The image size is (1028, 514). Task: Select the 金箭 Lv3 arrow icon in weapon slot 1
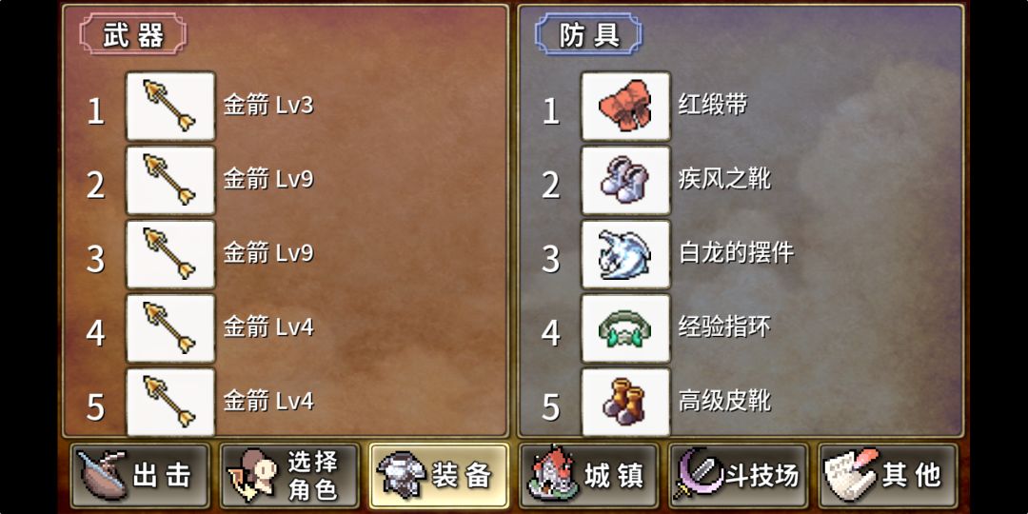pos(170,107)
